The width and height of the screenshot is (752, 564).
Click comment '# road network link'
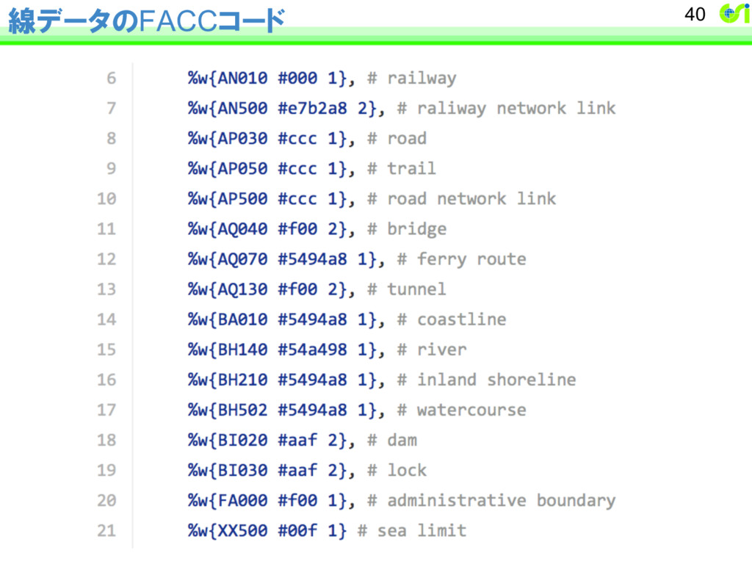click(x=462, y=199)
